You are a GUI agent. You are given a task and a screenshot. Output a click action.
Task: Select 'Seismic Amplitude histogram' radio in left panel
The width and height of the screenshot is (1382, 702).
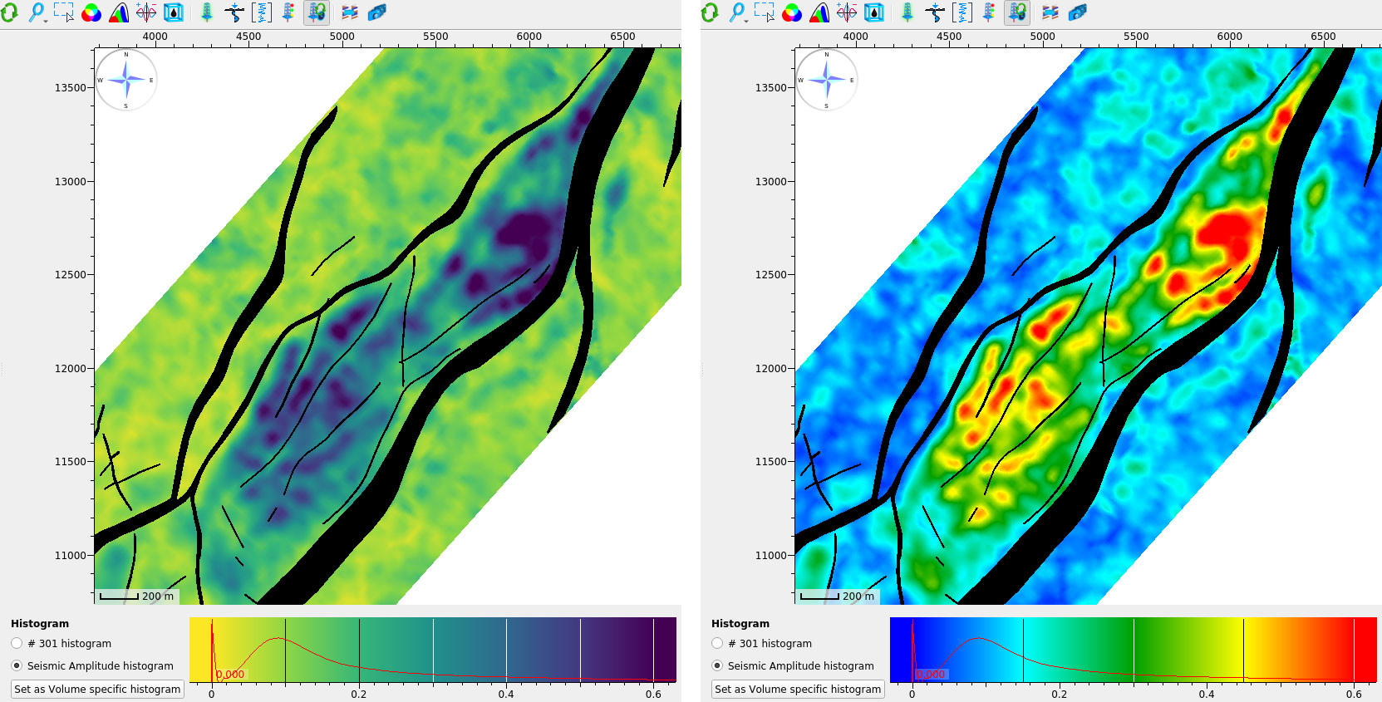(x=17, y=665)
